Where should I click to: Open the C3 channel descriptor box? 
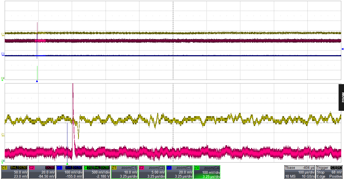[70, 172]
